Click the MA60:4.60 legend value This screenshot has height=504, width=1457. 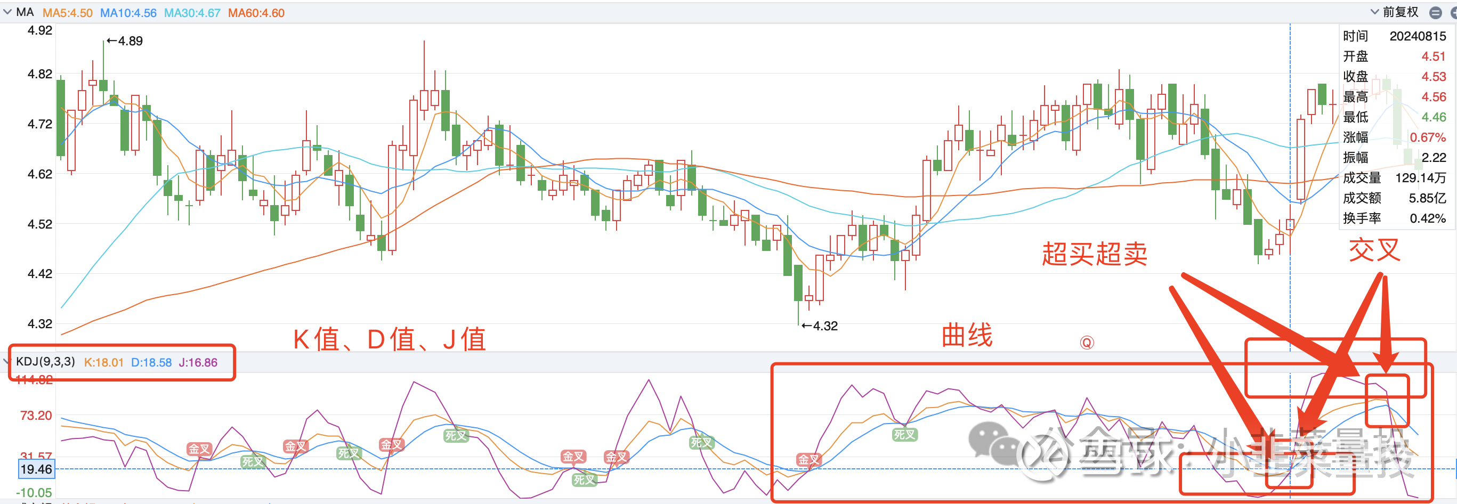(256, 12)
